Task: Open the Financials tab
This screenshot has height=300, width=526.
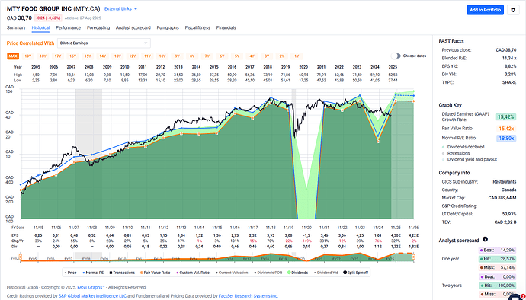Action: (x=226, y=28)
